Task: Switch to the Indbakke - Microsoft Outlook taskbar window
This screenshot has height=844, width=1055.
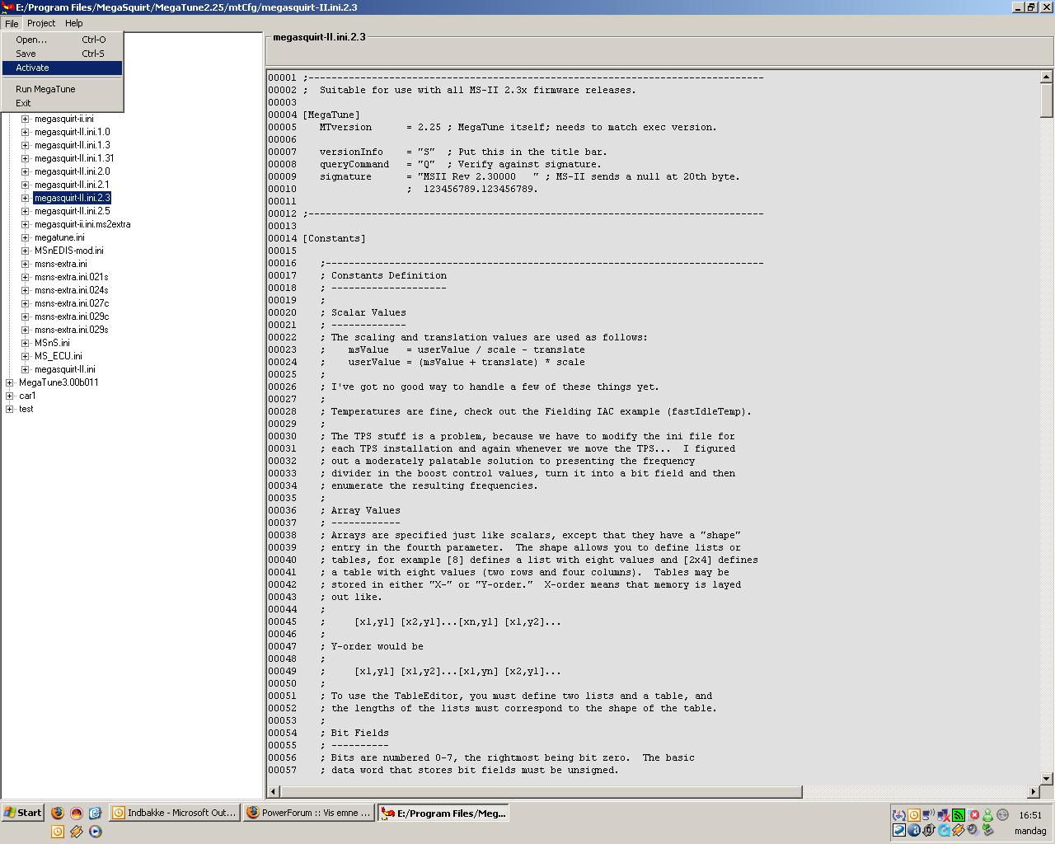Action: point(174,813)
